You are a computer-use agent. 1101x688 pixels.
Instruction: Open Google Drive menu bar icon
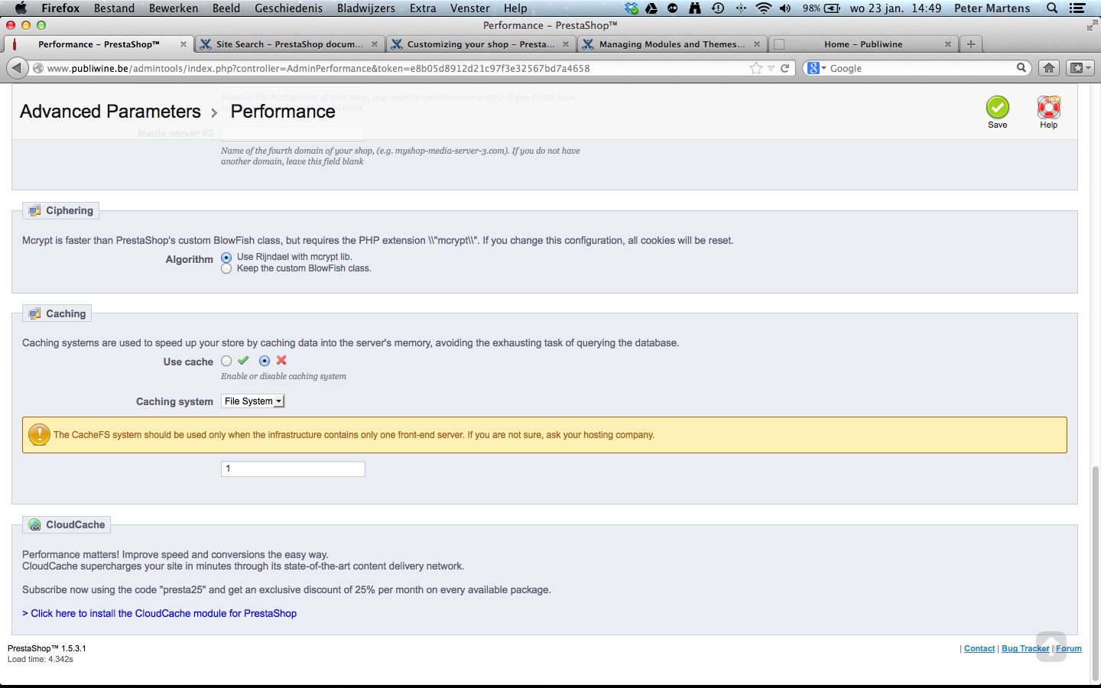[x=652, y=8]
